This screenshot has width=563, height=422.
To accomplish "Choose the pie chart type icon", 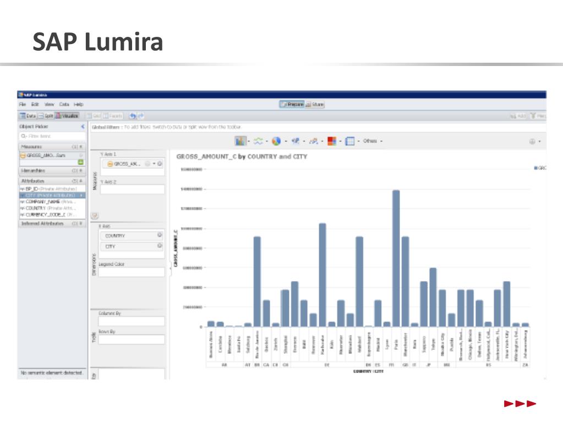I will (276, 141).
